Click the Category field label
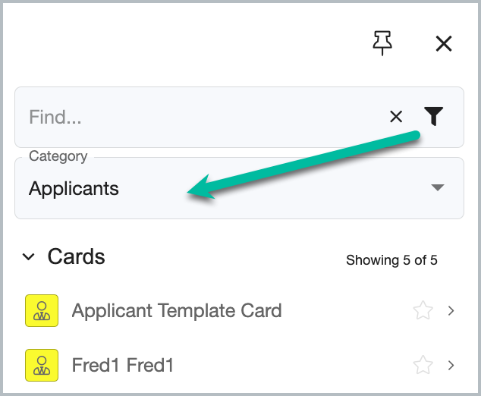 click(58, 156)
